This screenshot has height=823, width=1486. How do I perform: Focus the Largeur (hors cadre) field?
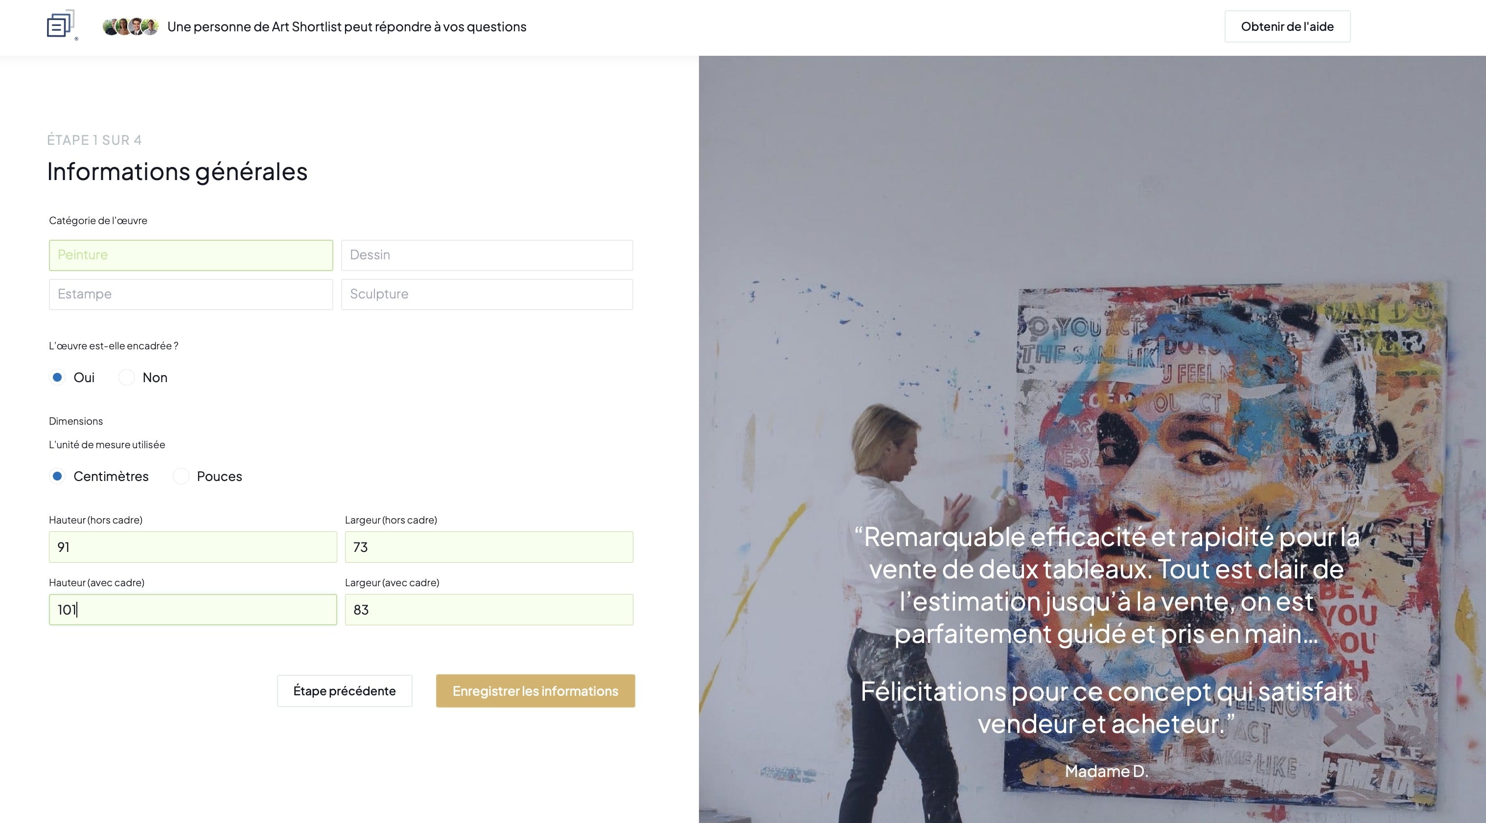pos(488,547)
